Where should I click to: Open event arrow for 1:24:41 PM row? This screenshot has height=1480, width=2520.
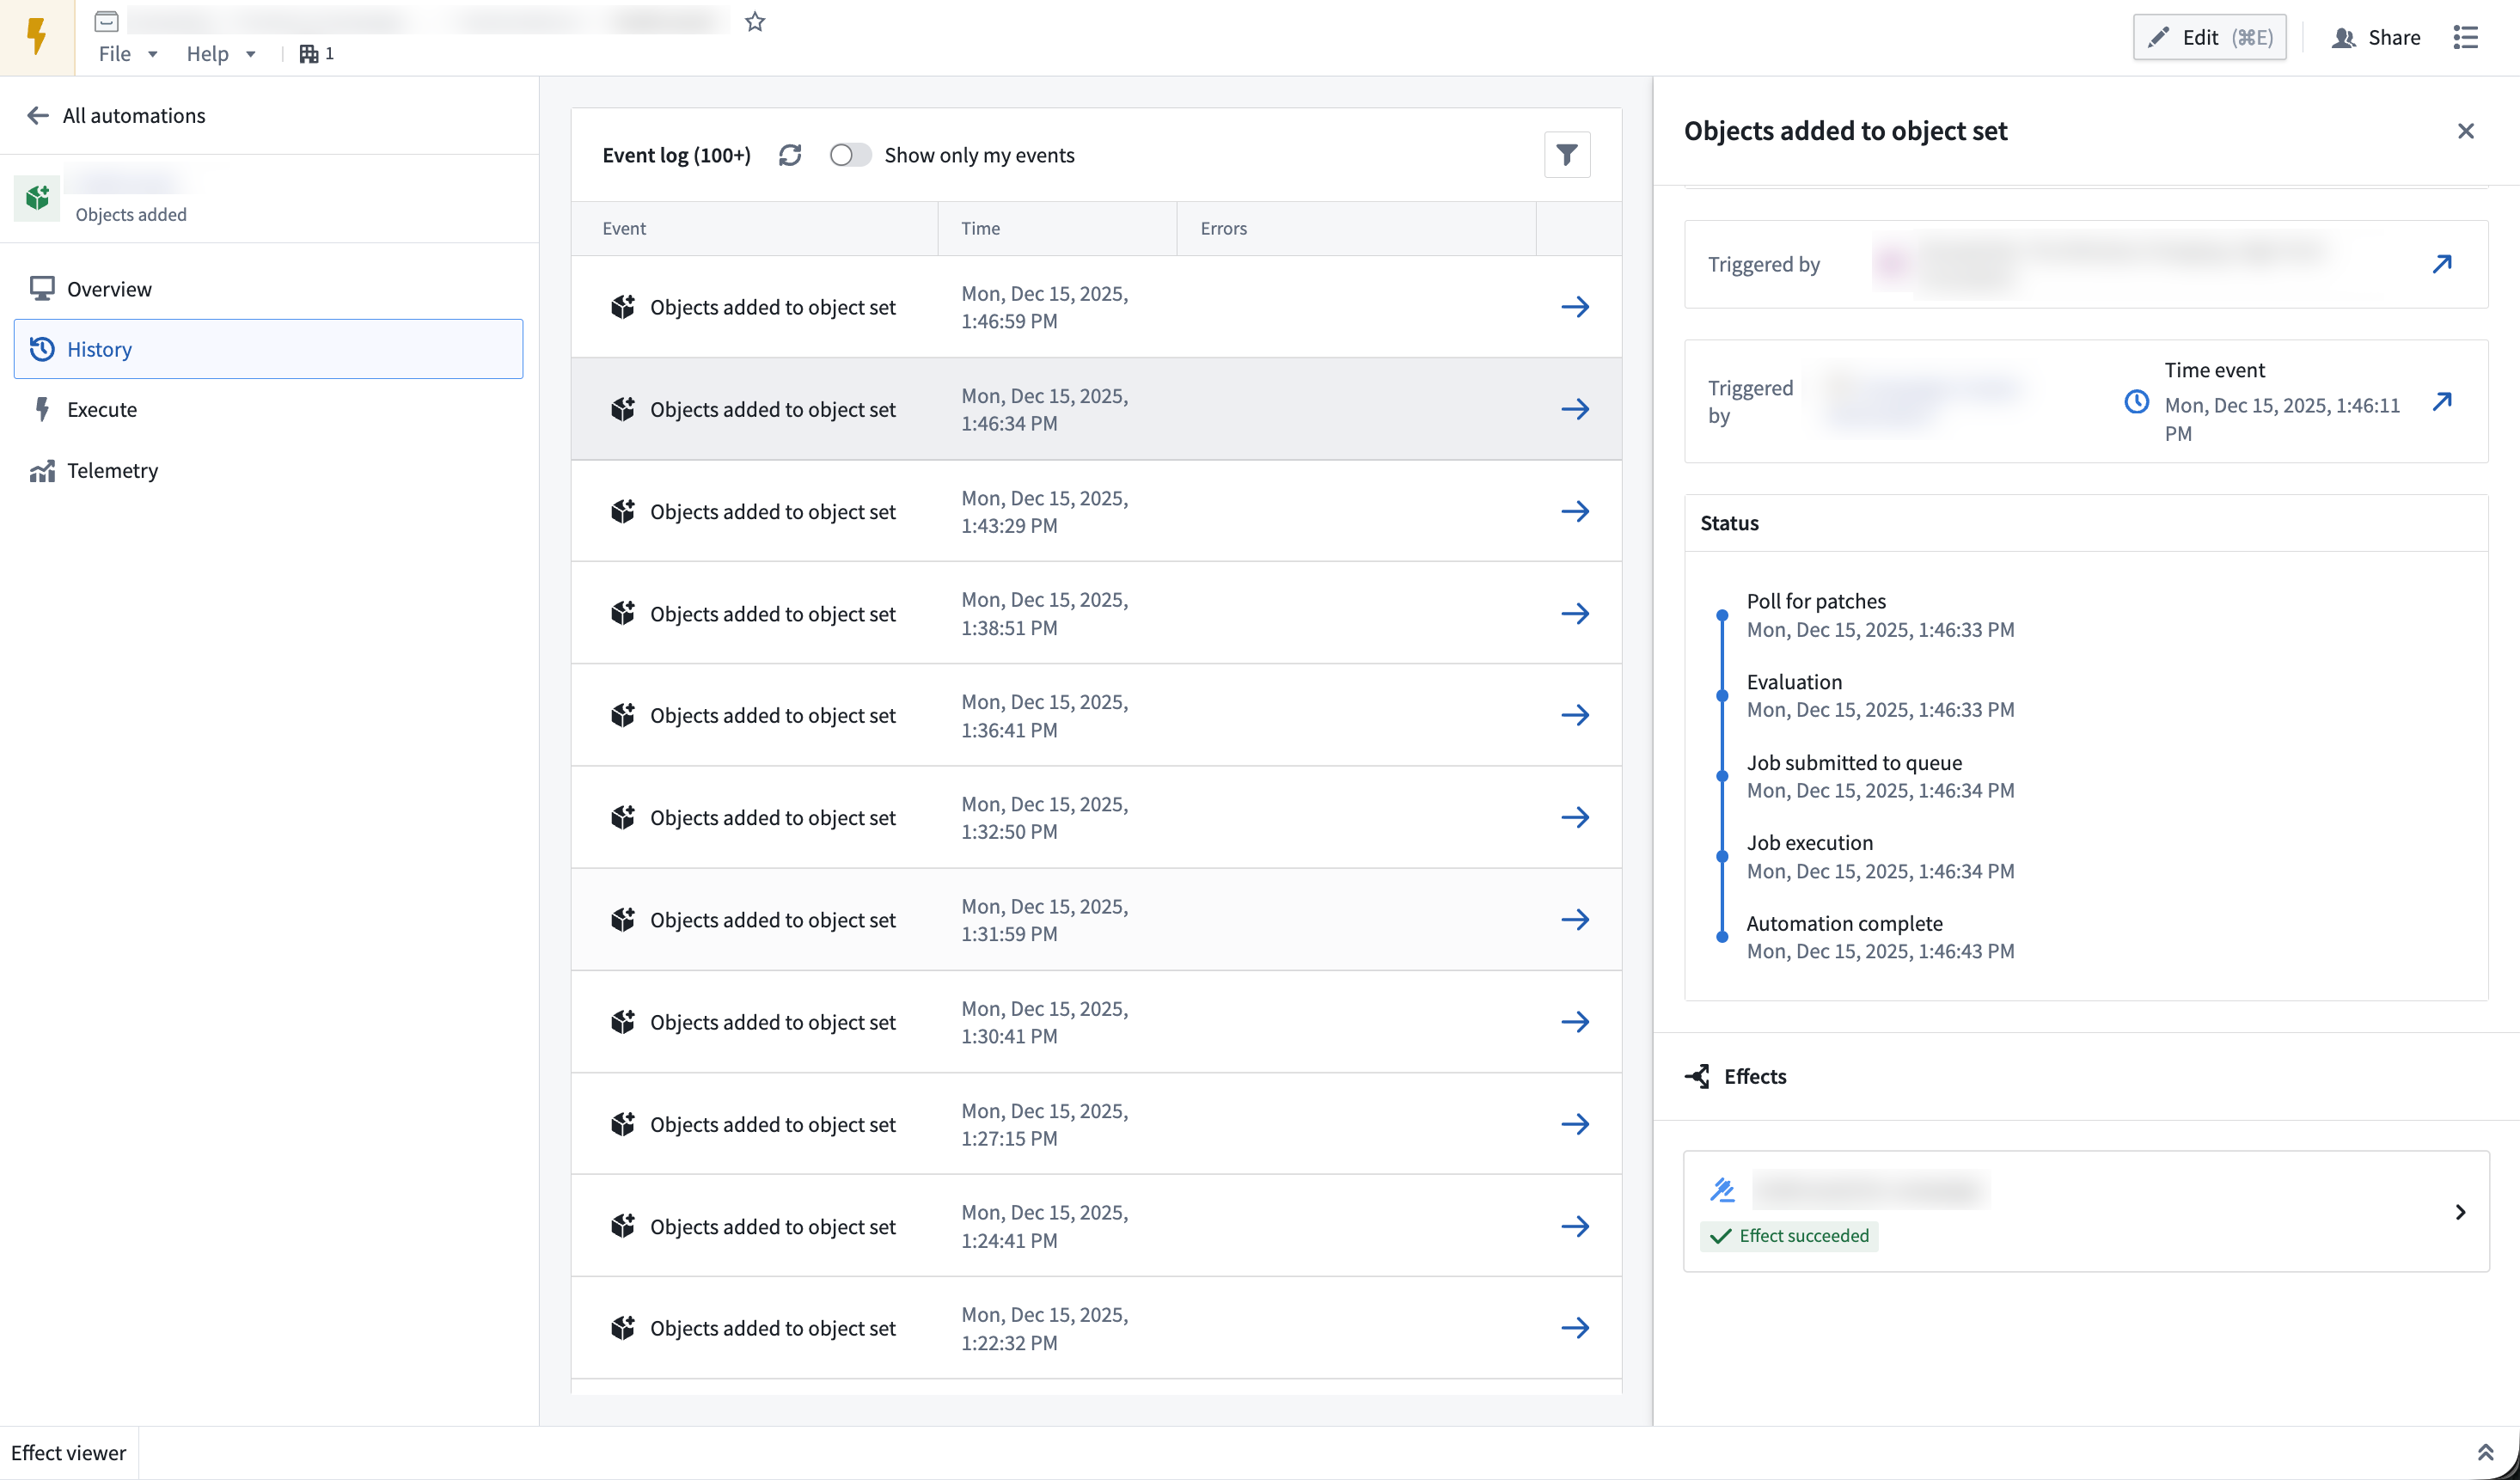(x=1575, y=1226)
